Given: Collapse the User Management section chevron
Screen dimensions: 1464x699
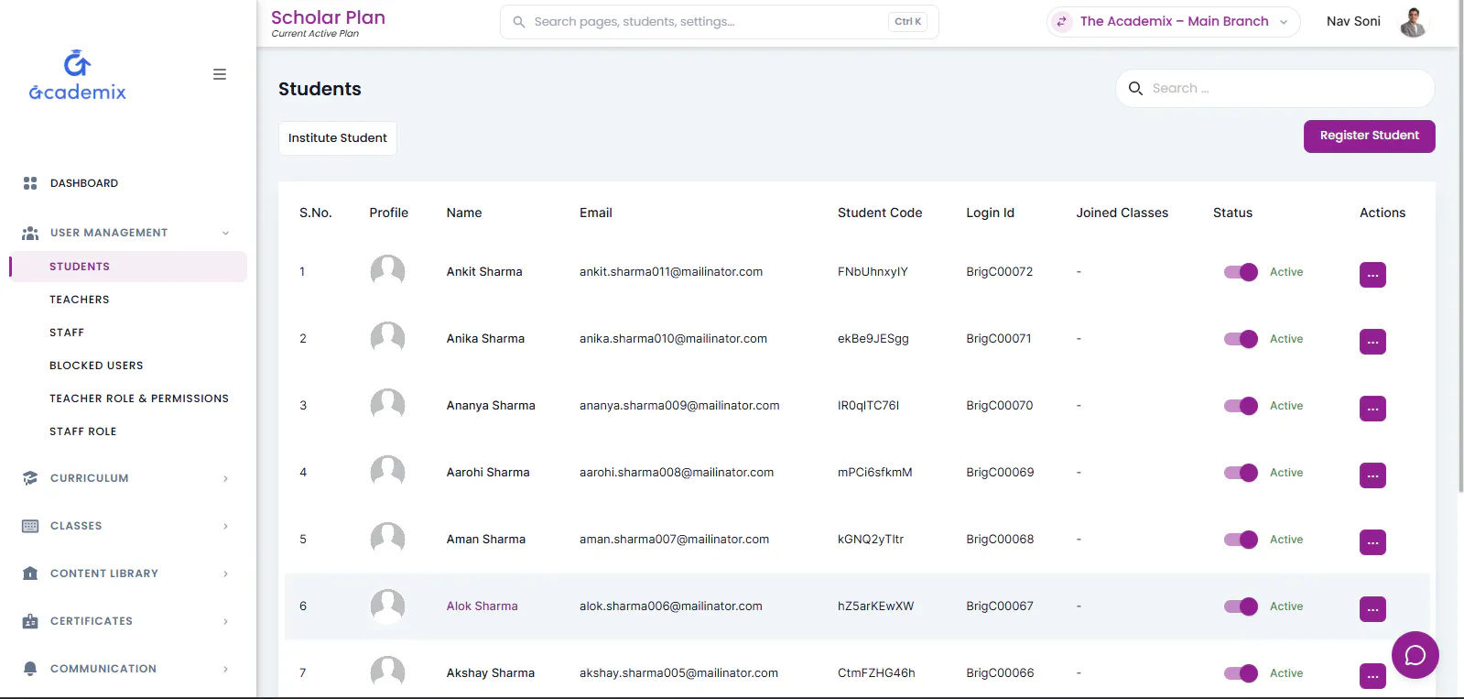Looking at the screenshot, I should click(225, 233).
